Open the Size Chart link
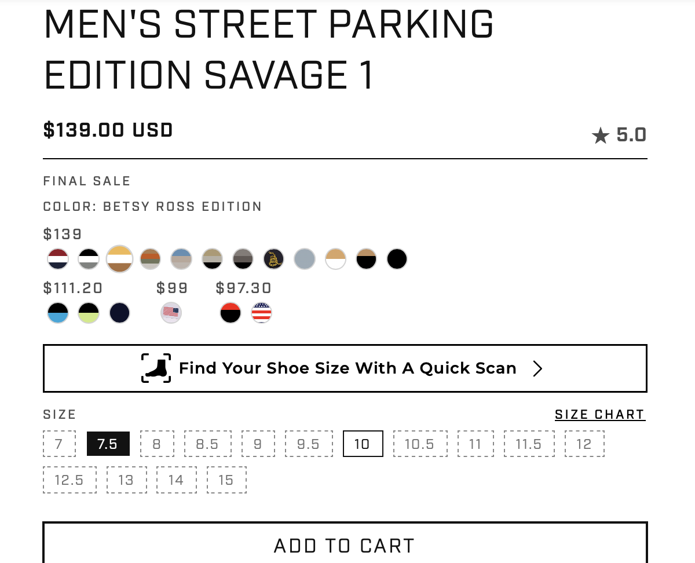 click(599, 415)
